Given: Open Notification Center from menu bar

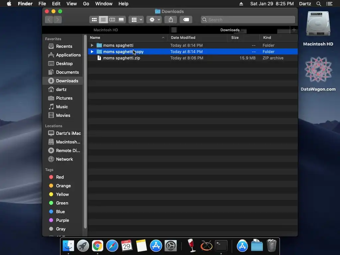Looking at the screenshot, I should 329,4.
